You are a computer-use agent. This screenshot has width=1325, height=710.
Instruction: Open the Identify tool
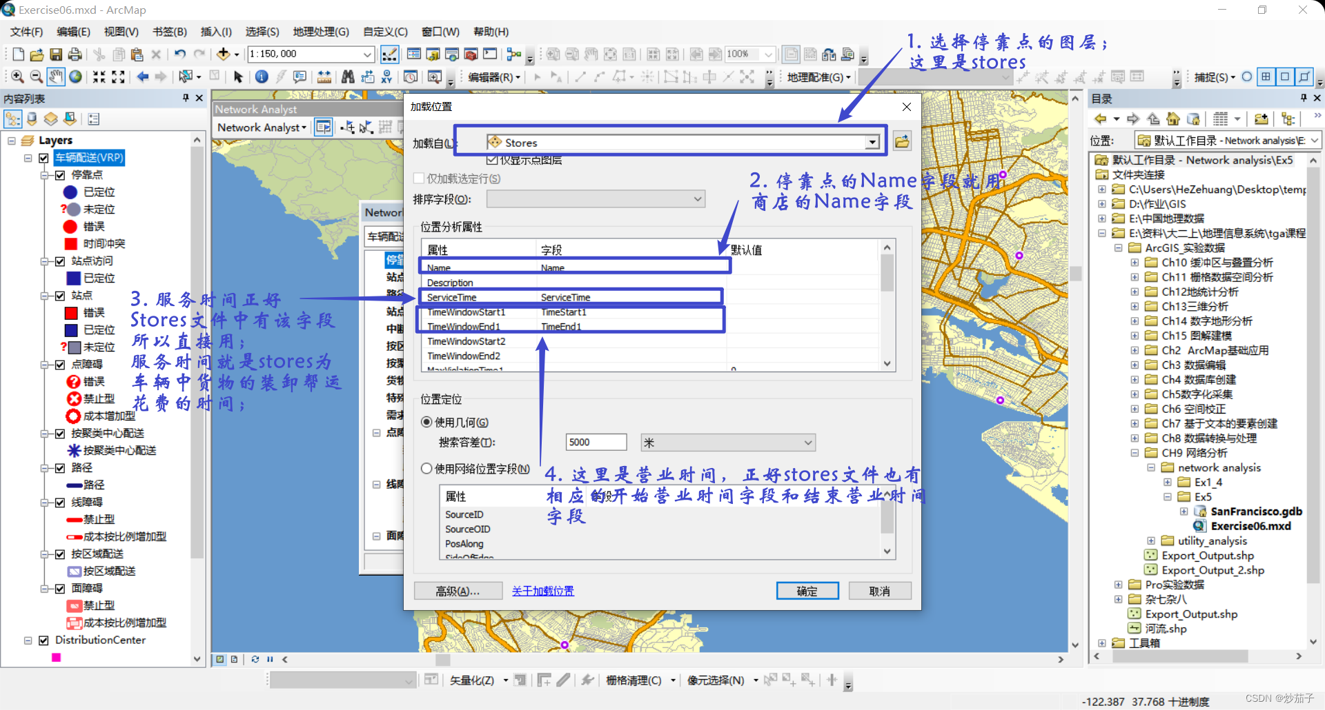(262, 77)
